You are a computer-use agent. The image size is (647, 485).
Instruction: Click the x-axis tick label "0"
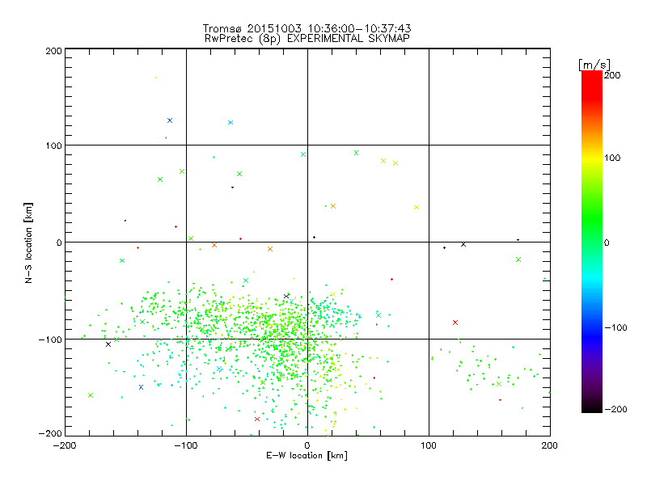[307, 445]
